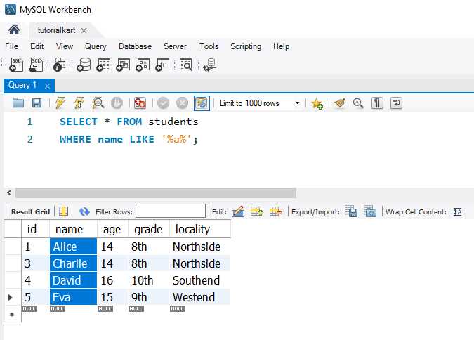
Task: Toggle invisible characters pilcrow button
Action: [377, 103]
